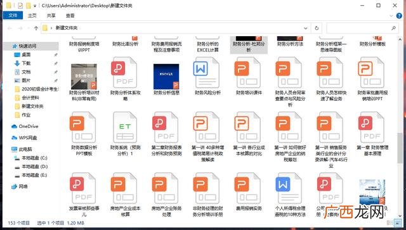Open 文档 in the sidebar
This screenshot has height=230, width=406.
pos(26,72)
